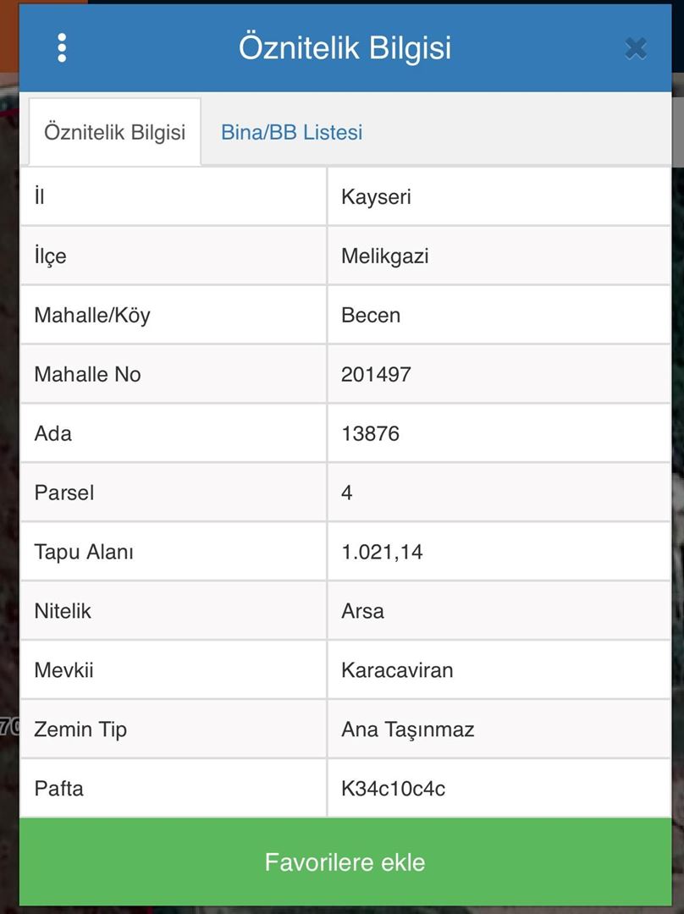Select the Öznitelik Bilgisi tab
684x914 pixels.
[115, 132]
